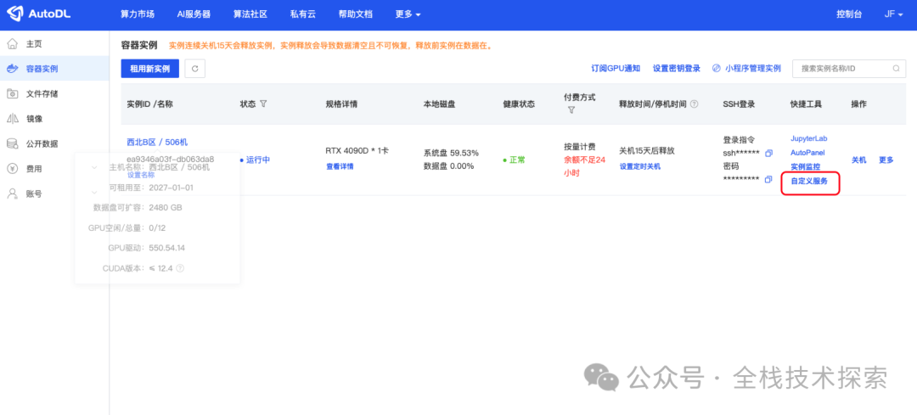The width and height of the screenshot is (917, 415).
Task: Open the 费用 sidebar icon
Action: 12,168
